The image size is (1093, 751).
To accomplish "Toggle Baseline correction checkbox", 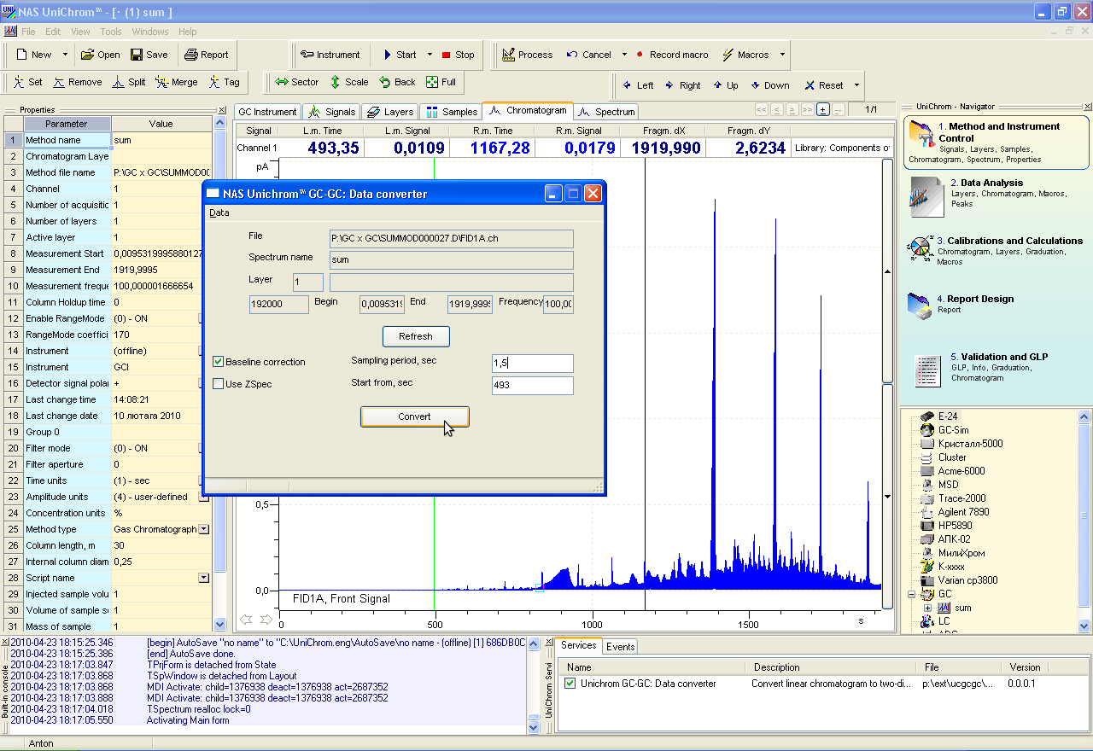I will (x=219, y=362).
